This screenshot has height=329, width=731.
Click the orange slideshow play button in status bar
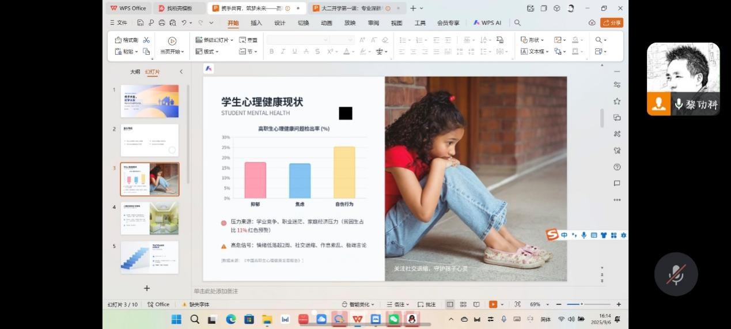[x=493, y=304]
